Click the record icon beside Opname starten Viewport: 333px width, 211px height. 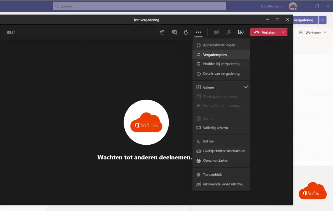pyautogui.click(x=199, y=161)
